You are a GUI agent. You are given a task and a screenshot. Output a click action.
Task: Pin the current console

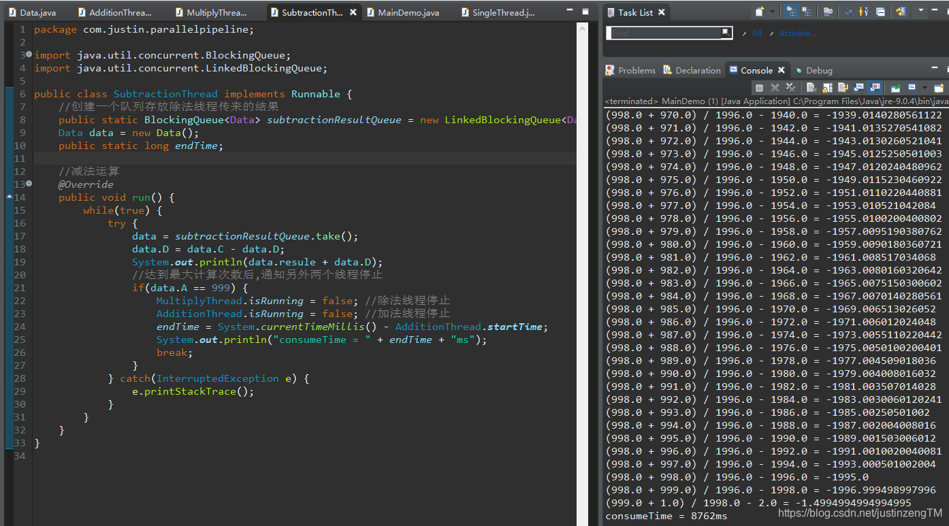click(895, 88)
